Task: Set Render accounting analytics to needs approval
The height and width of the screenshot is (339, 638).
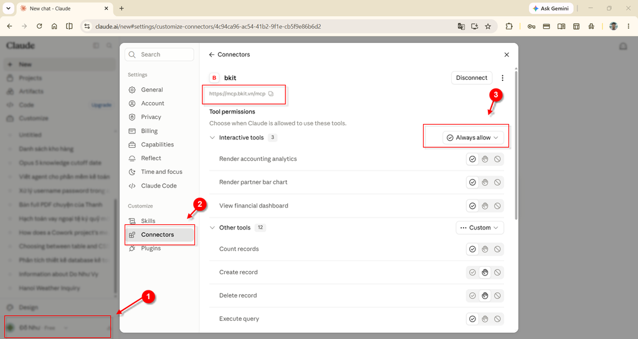Action: [x=485, y=159]
